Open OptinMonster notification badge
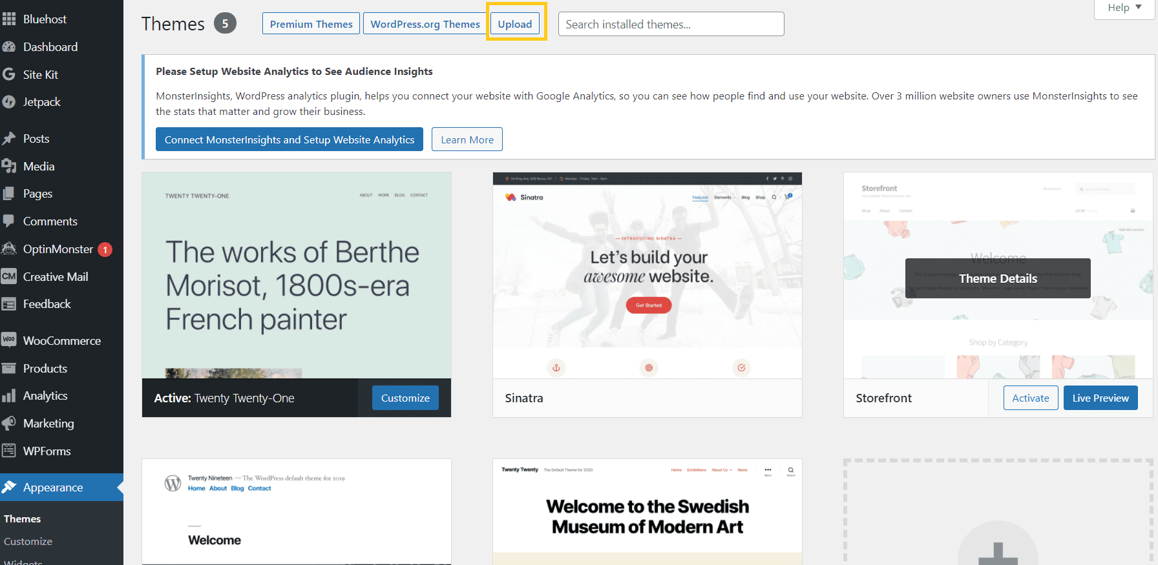Screen dimensions: 1158x565 point(105,250)
